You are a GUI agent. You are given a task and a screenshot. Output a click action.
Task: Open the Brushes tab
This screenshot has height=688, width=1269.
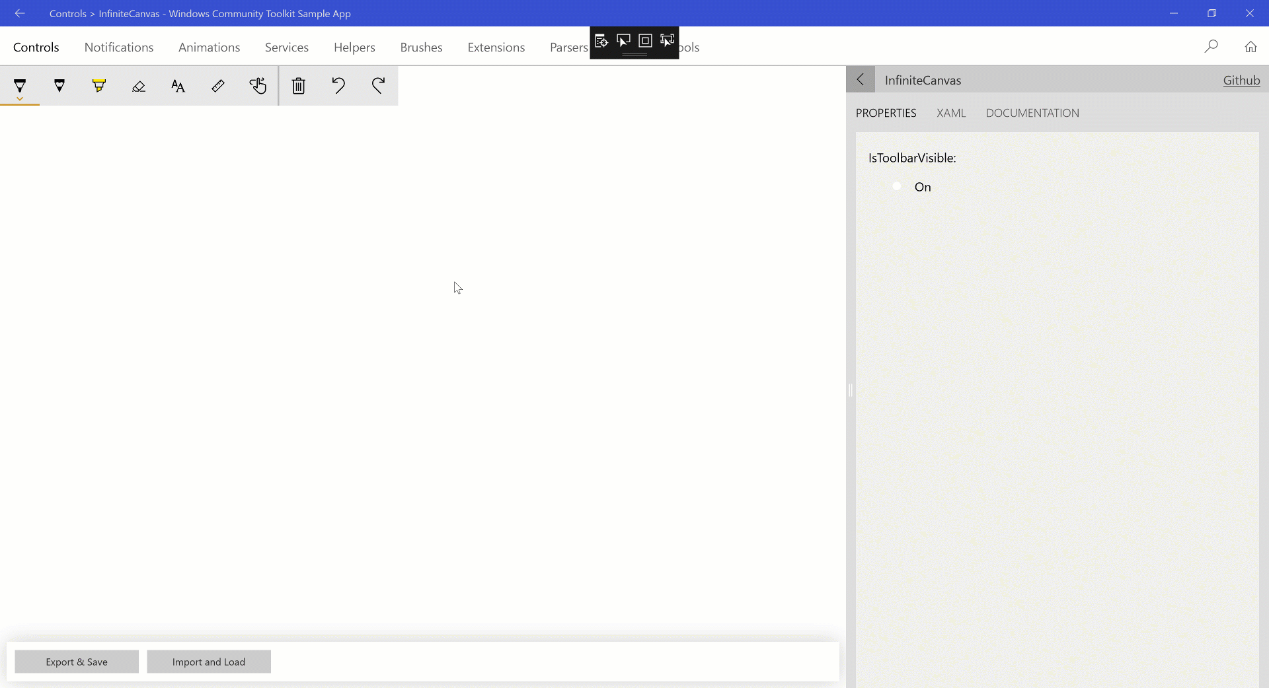421,48
